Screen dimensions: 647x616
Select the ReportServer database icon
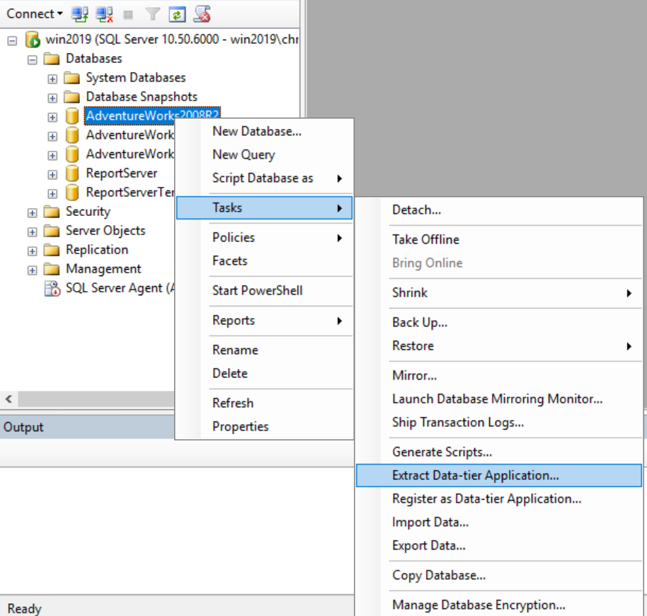pos(73,173)
